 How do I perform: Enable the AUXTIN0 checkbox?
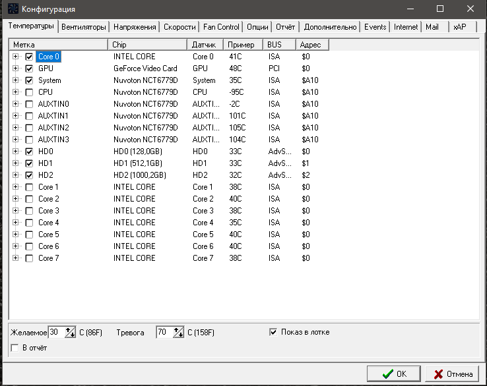[29, 104]
